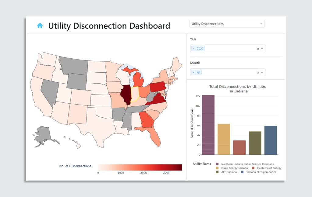This screenshot has width=312, height=197.
Task: Clear all Year selections with the X icon
Action: pos(258,48)
